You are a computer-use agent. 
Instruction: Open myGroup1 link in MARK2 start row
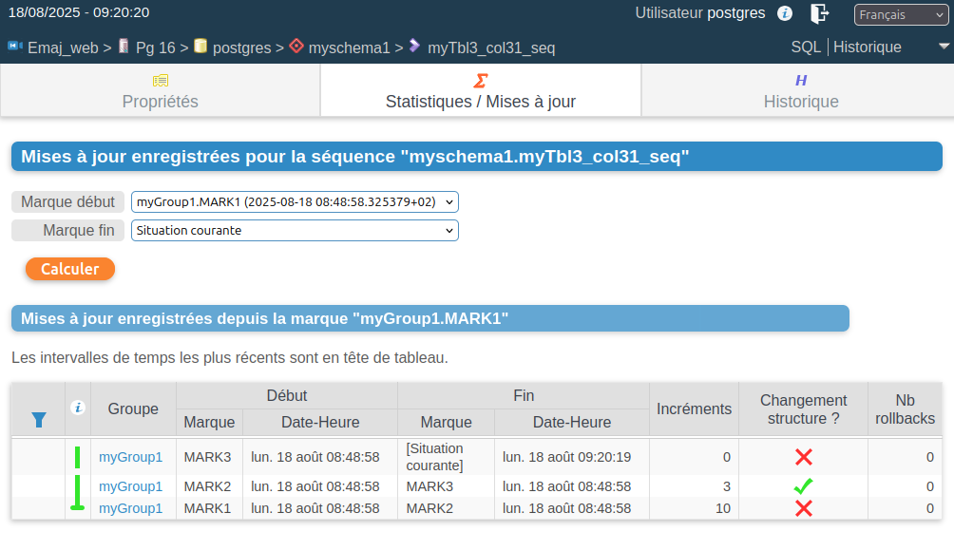click(131, 486)
